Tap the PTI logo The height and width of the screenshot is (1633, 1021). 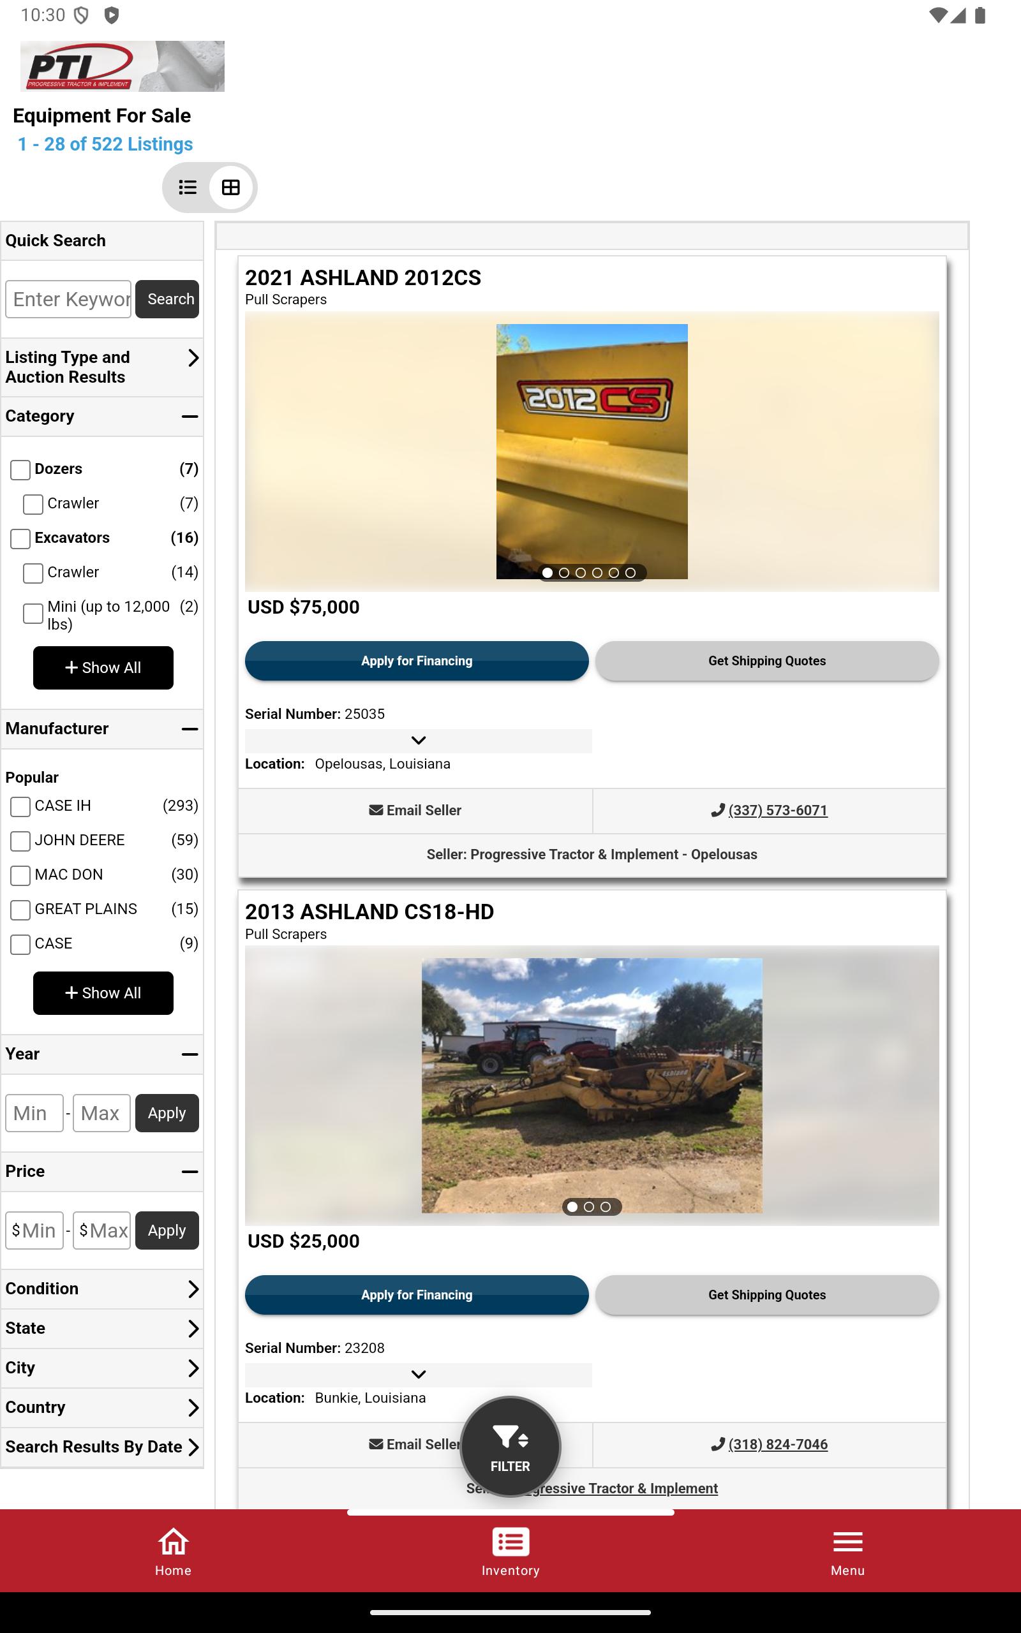(123, 66)
